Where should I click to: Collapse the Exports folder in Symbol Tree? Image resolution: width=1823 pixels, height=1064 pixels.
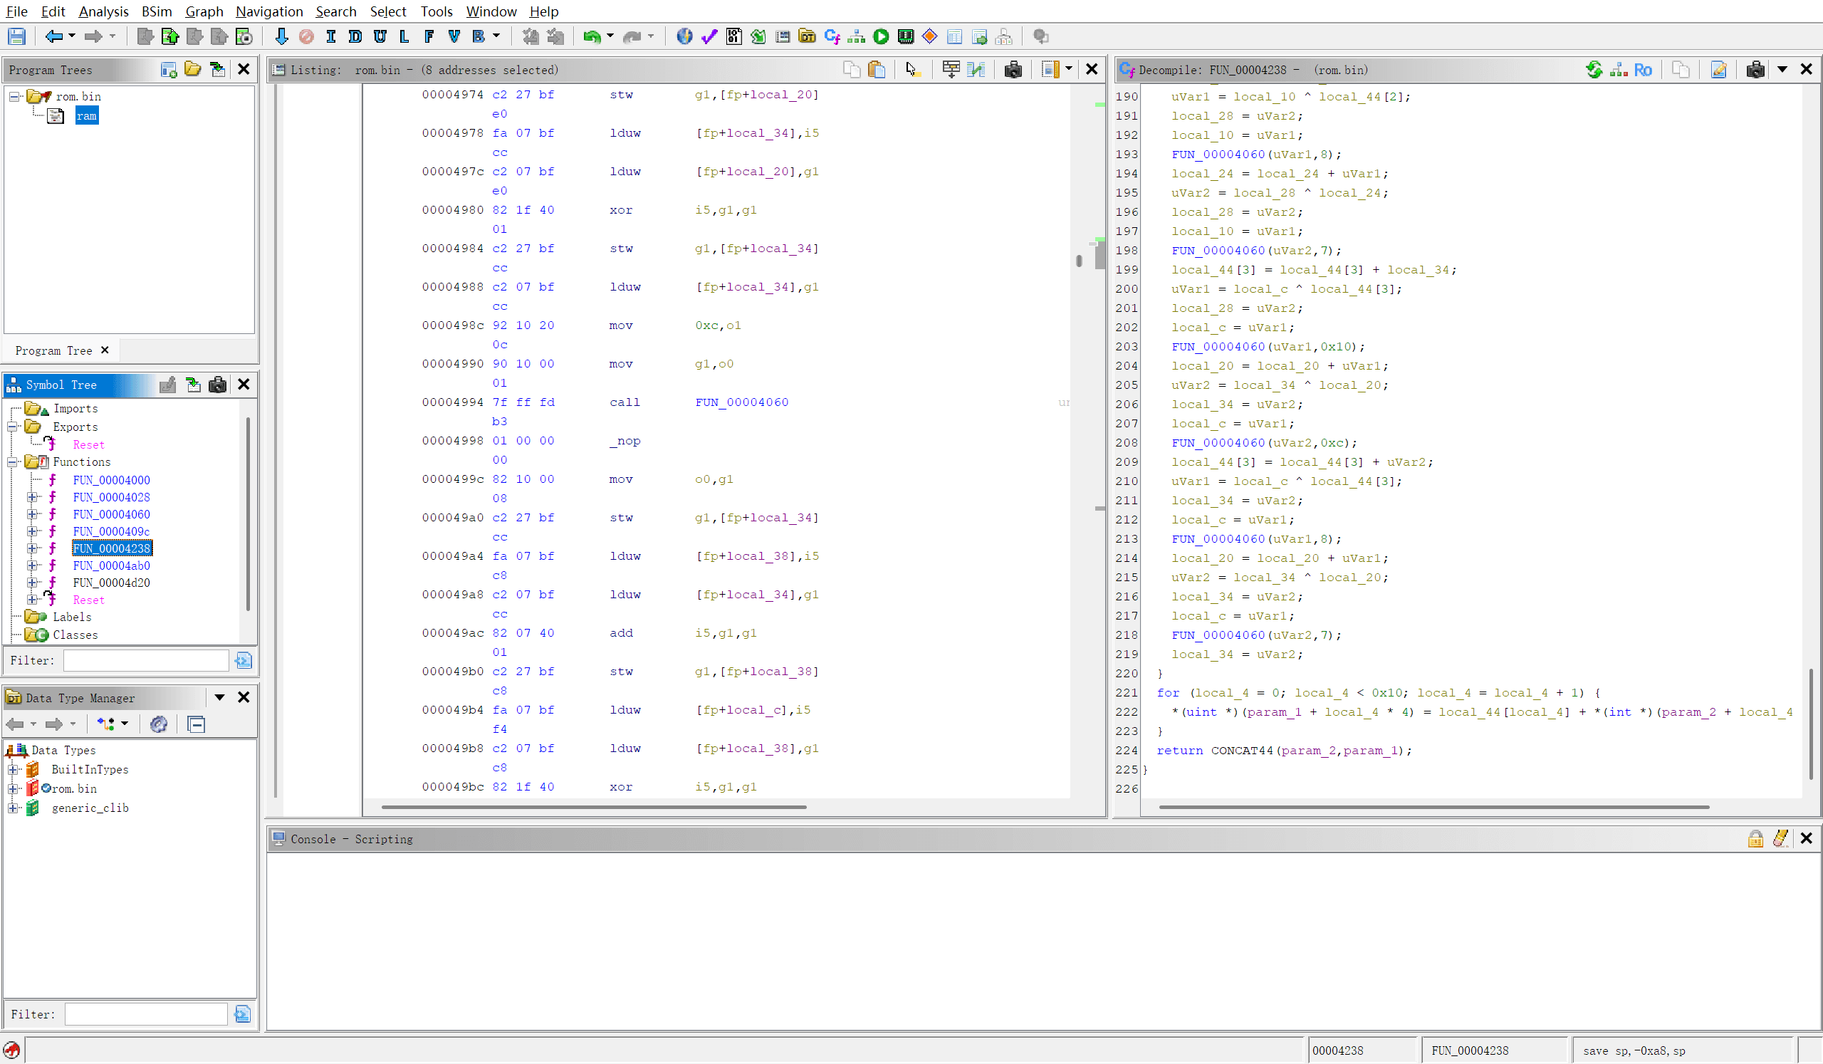point(13,426)
